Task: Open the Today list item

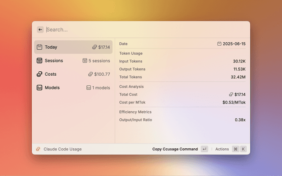Action: 73,47
